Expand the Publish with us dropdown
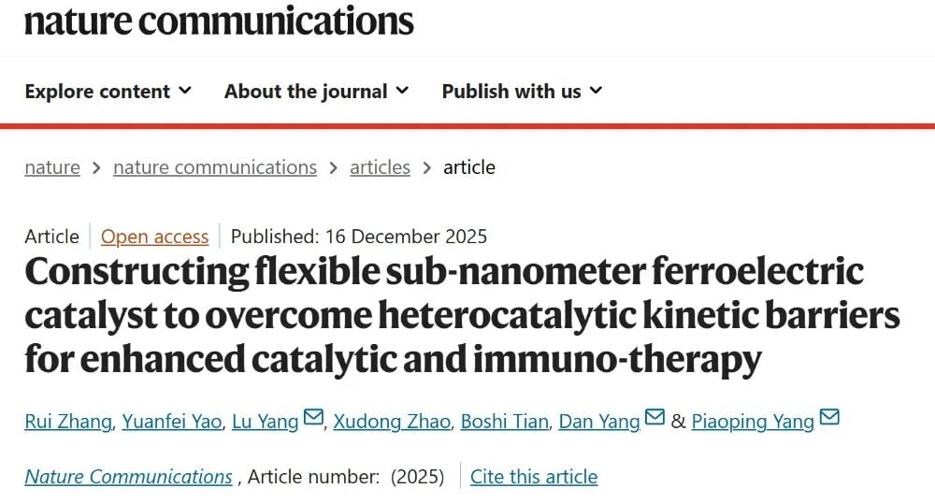935x503 pixels. click(522, 92)
